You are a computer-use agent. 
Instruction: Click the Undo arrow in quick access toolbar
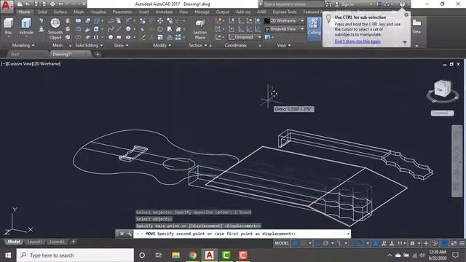click(61, 4)
